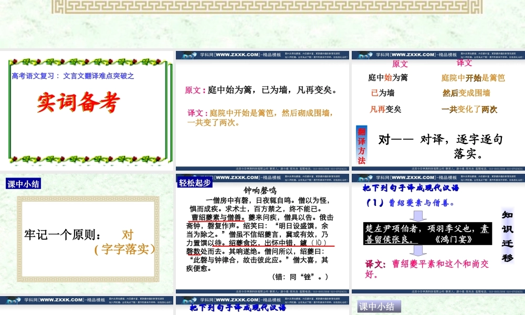Click the 学科网 mascot logo on the 庭中始为篱 sentence slide
The image size is (525, 315).
click(x=189, y=55)
